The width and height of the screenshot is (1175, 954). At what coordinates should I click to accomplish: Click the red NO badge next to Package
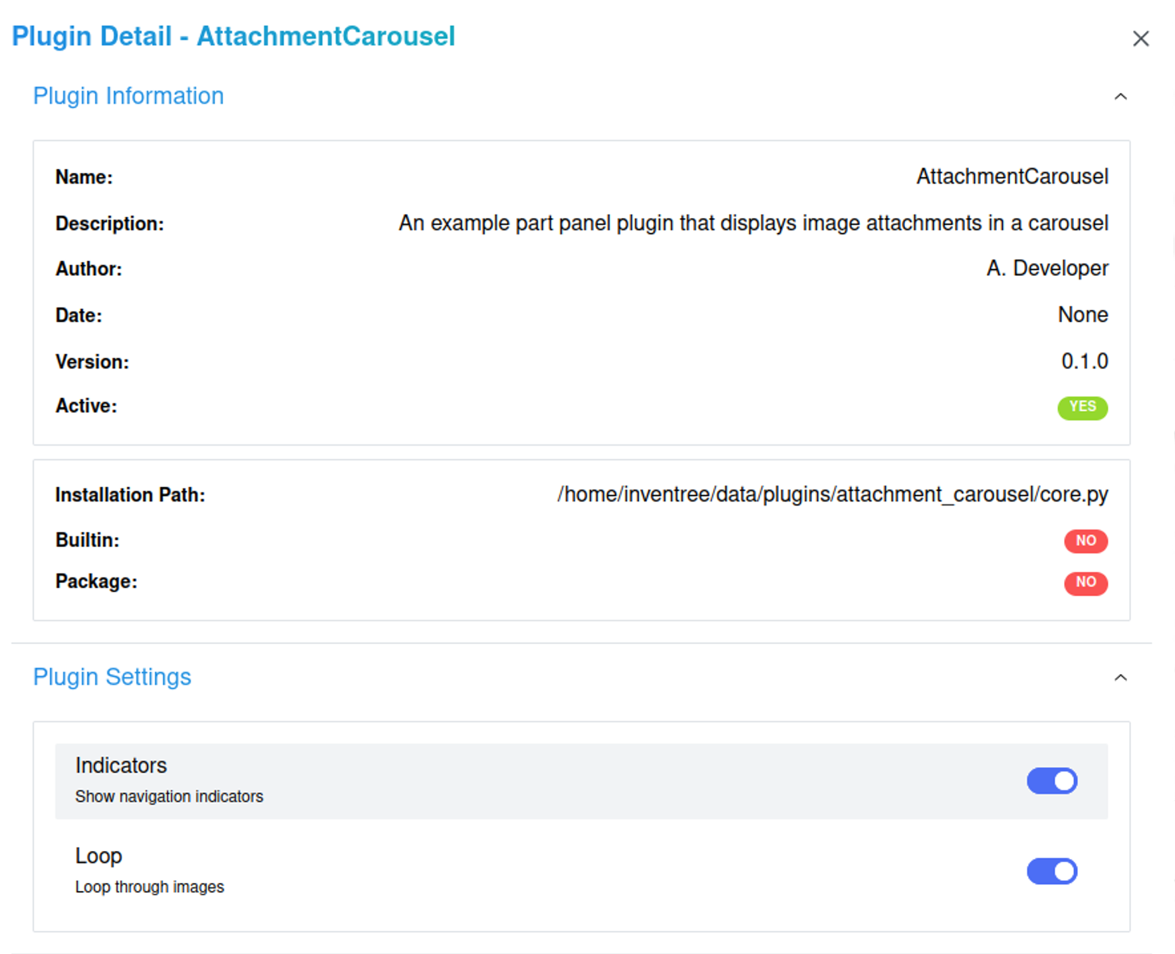[1085, 583]
